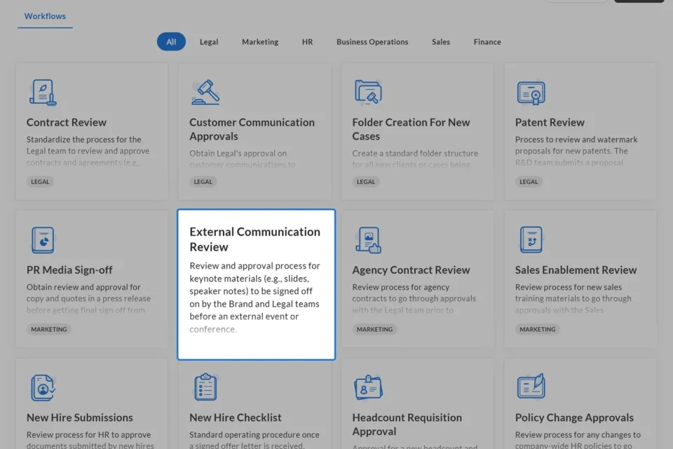Filter workflows by Sales category
The width and height of the screenshot is (673, 449).
pos(441,42)
